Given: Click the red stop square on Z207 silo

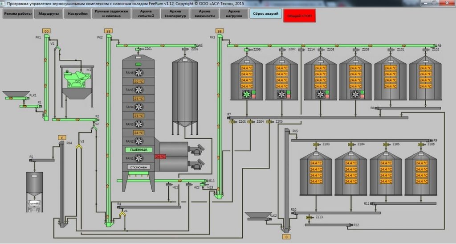Looking at the screenshot, I should point(289,96).
